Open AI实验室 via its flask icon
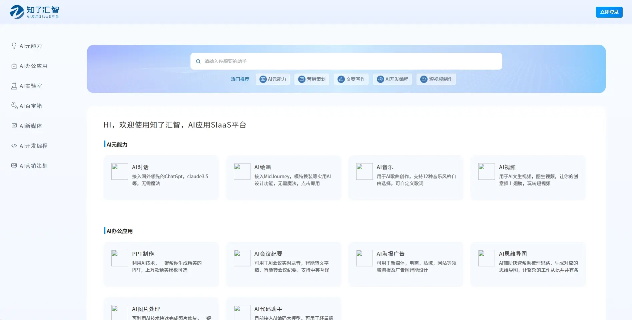The image size is (632, 320). tap(14, 86)
